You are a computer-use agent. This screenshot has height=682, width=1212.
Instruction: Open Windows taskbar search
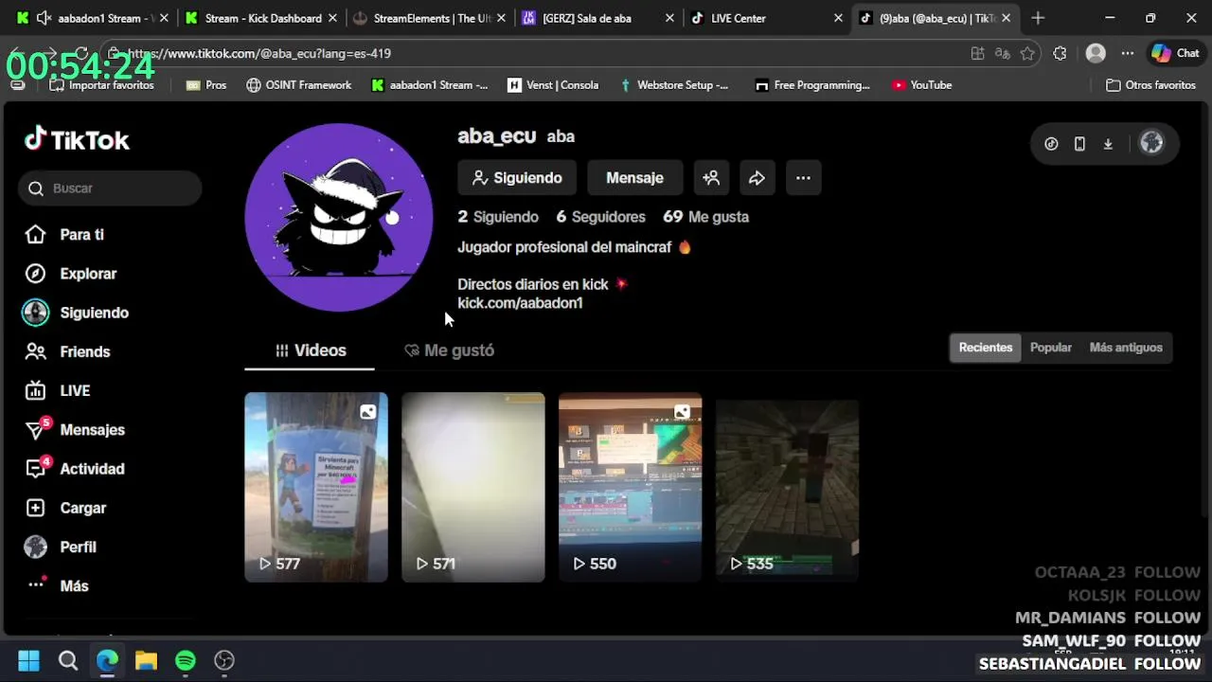pos(67,660)
